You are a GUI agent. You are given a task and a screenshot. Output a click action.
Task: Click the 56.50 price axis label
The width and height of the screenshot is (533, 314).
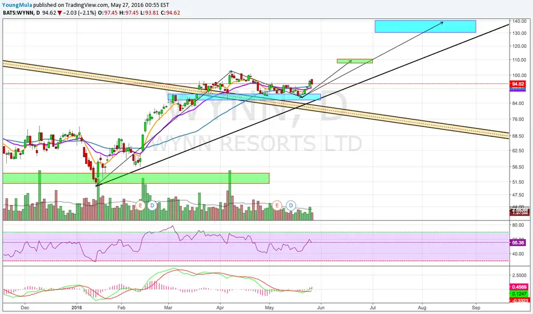click(518, 167)
